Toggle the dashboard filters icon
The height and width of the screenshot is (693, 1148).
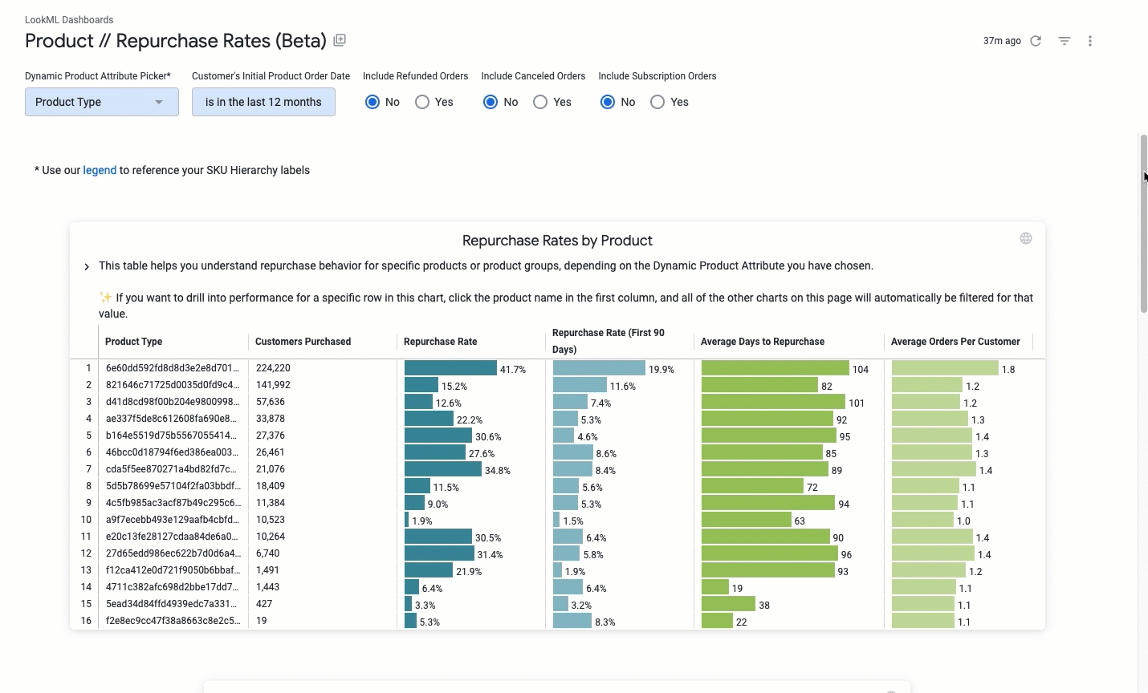tap(1065, 41)
